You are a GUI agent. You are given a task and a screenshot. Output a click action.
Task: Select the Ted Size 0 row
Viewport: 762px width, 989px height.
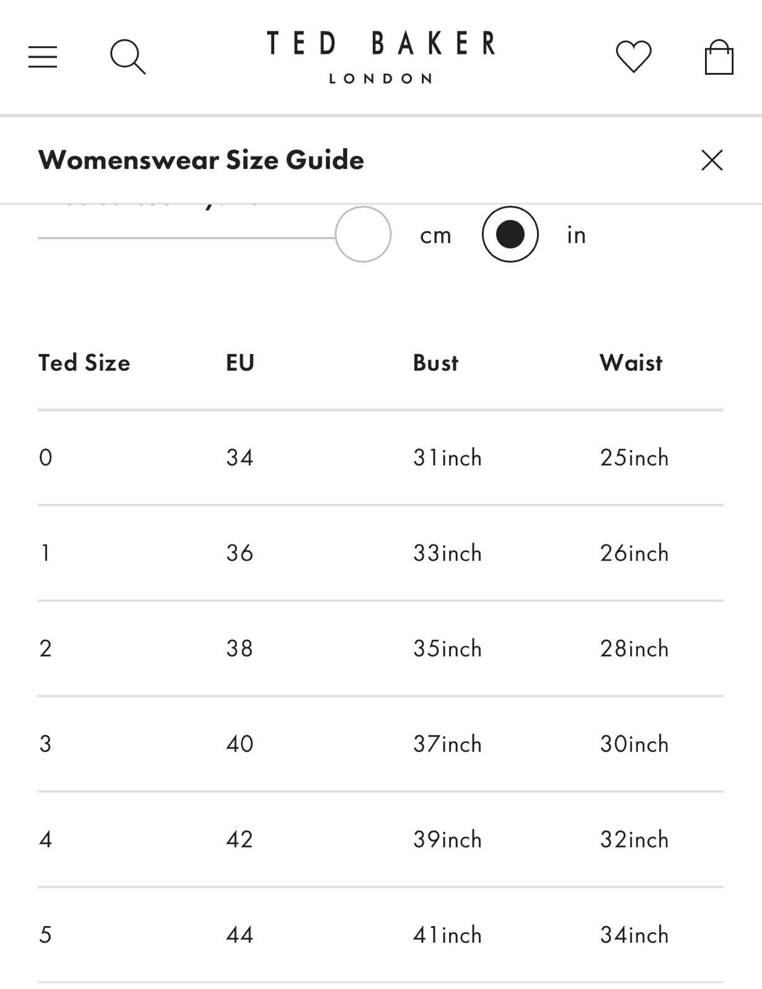(380, 458)
